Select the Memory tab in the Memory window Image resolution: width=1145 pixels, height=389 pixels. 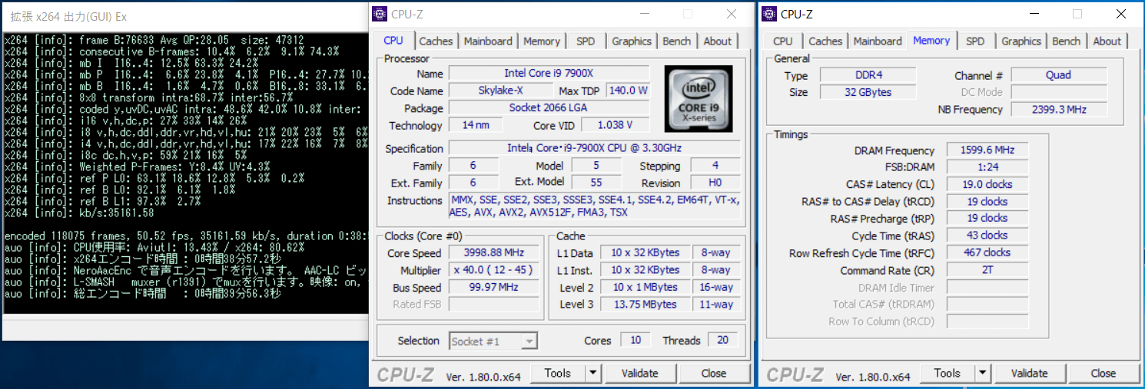pyautogui.click(x=931, y=41)
